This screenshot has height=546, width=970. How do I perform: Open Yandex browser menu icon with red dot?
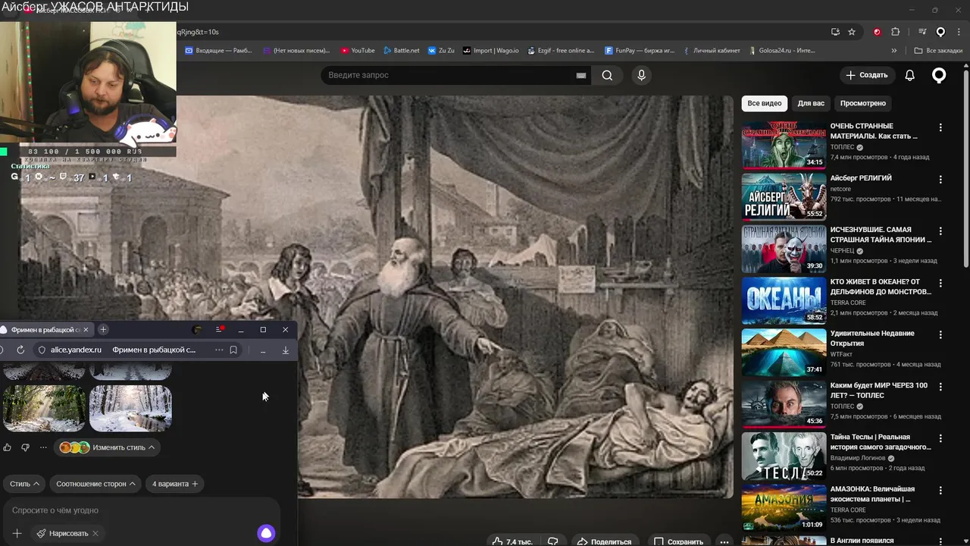(220, 329)
